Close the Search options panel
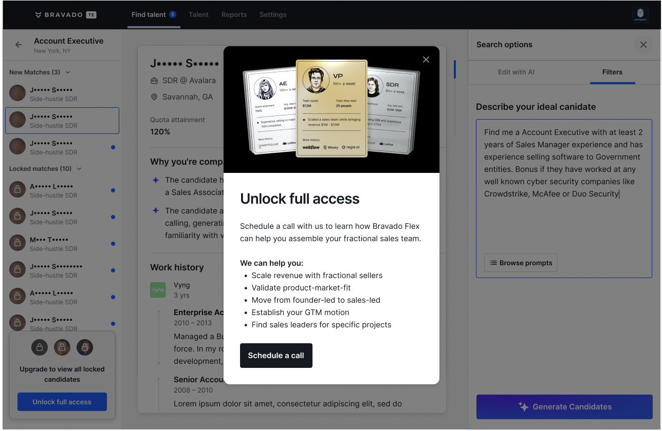Viewport: 662px width, 431px height. 643,45
